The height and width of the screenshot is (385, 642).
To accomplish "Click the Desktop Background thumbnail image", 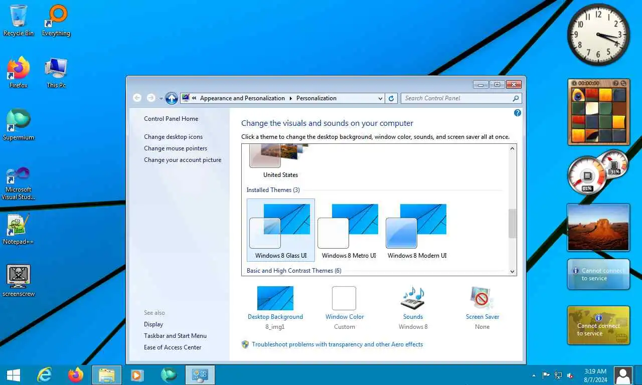I will (x=275, y=298).
